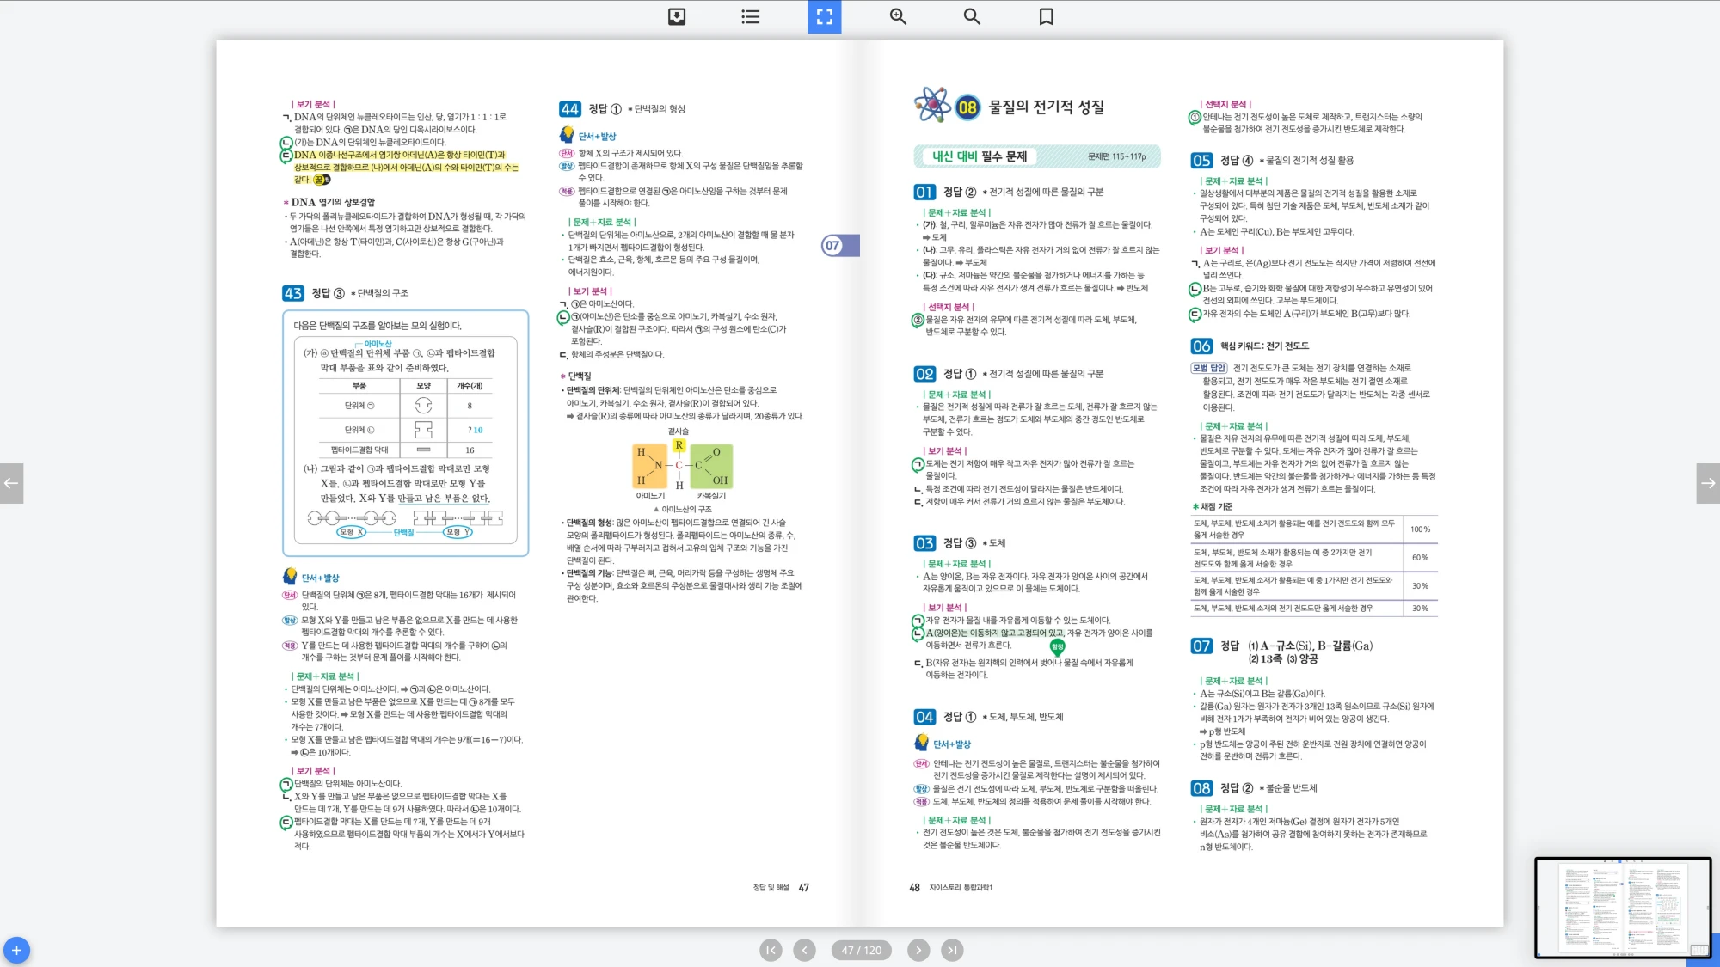This screenshot has height=967, width=1720.
Task: Go to the previous page with left arrow
Action: [x=11, y=483]
